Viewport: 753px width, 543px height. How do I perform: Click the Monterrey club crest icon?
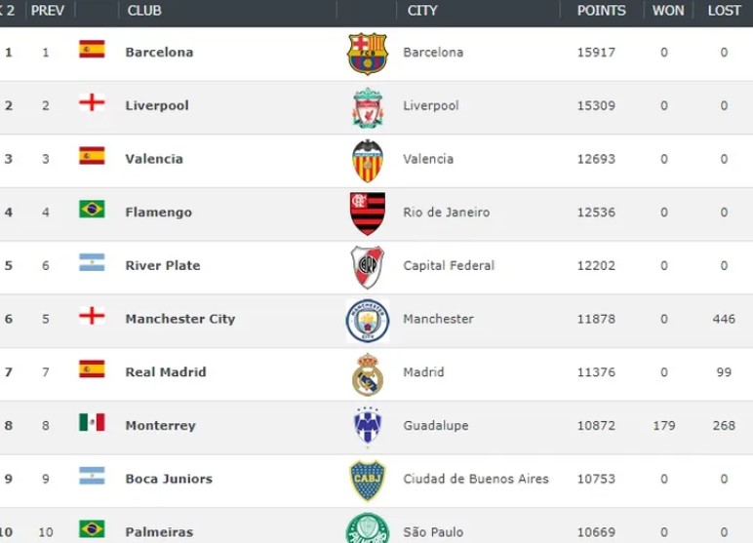pos(368,426)
